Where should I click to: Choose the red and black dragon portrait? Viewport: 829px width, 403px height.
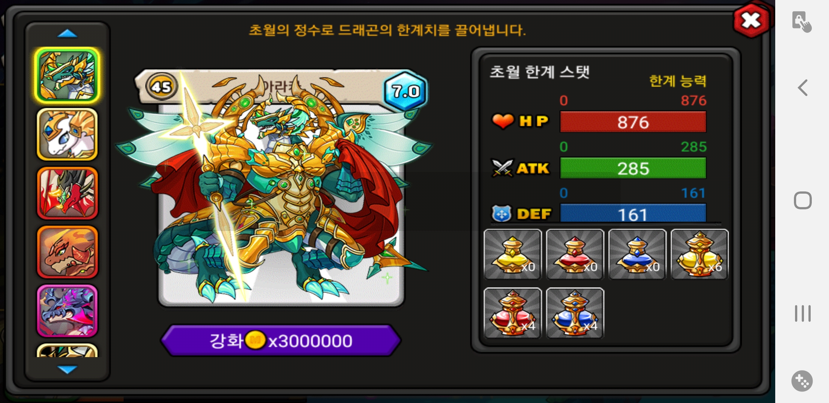click(68, 193)
